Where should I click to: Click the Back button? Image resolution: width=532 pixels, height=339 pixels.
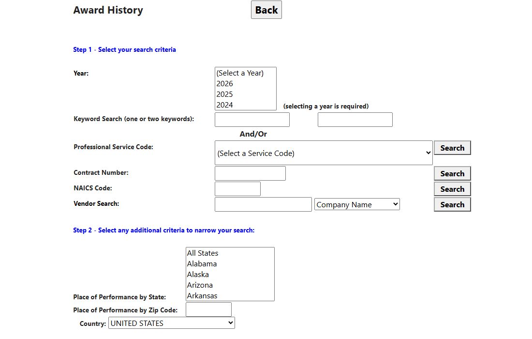[266, 10]
